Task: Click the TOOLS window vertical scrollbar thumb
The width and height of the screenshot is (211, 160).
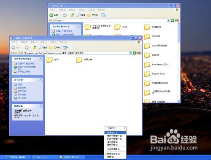Action: 179,34
